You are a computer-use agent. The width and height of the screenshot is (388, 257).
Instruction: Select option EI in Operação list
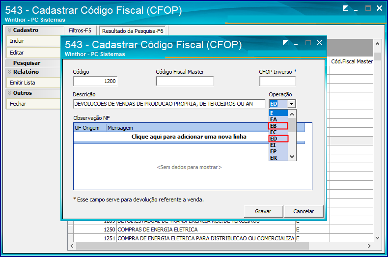278,145
